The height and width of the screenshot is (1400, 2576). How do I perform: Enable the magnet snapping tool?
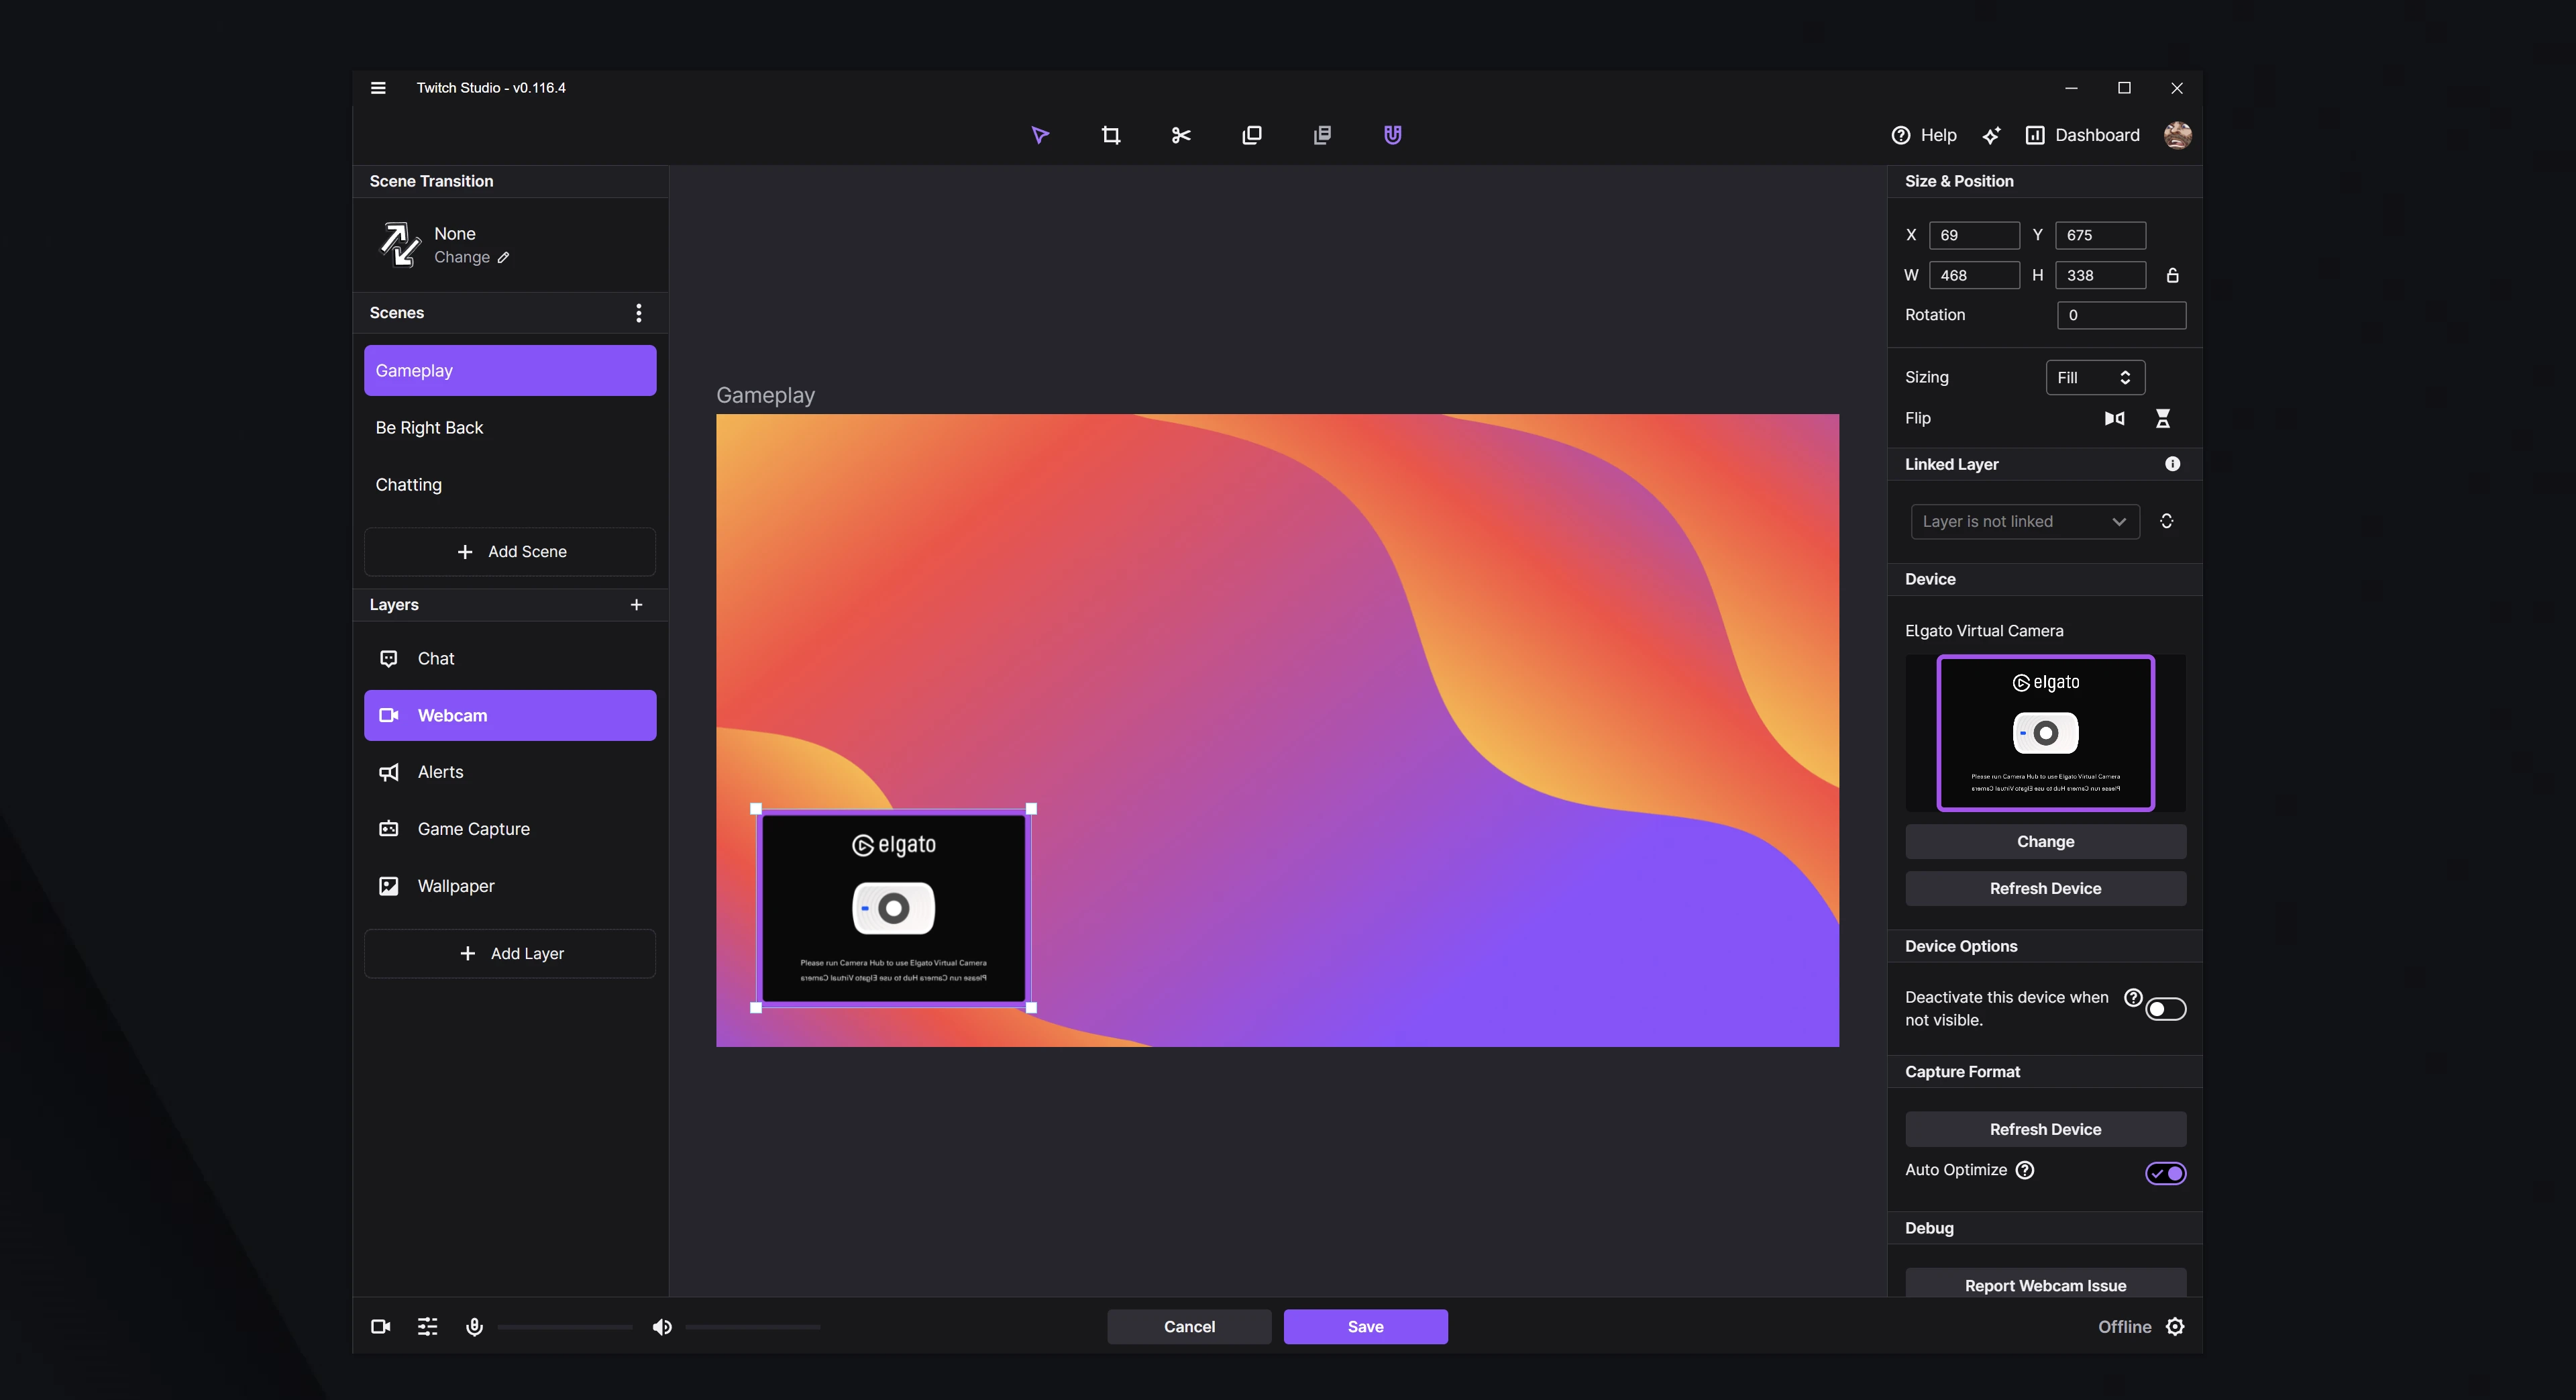click(1392, 134)
